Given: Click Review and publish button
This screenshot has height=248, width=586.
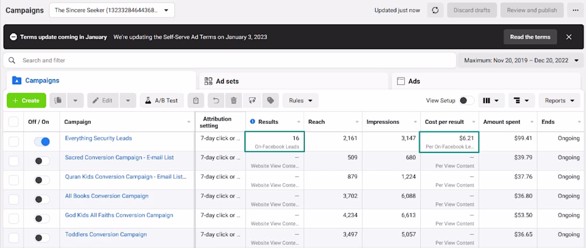Looking at the screenshot, I should (x=532, y=10).
